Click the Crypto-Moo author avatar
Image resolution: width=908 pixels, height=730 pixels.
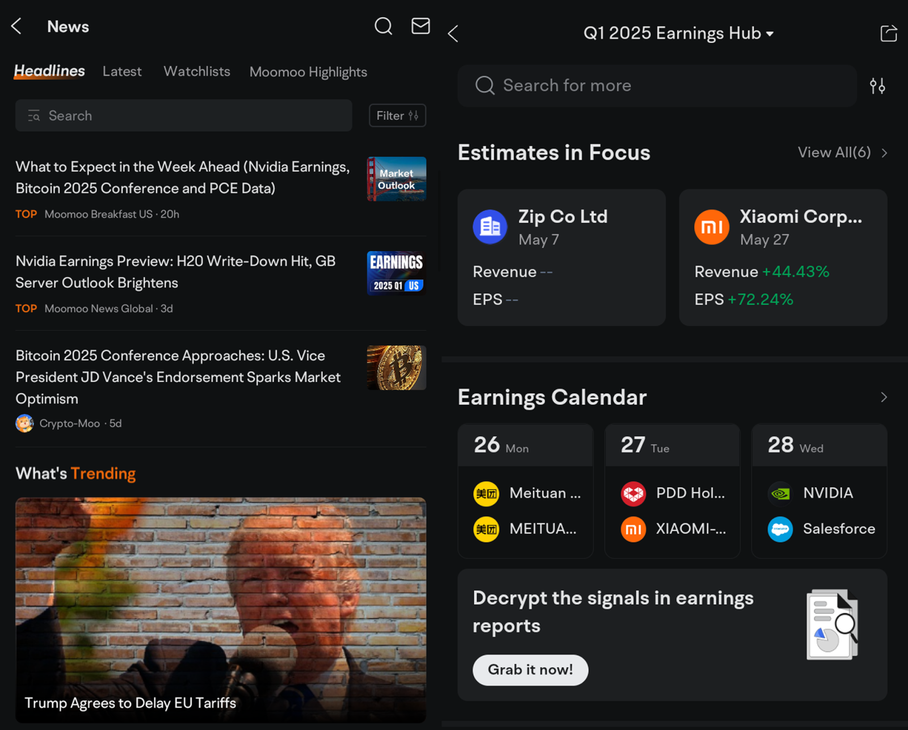pos(24,423)
